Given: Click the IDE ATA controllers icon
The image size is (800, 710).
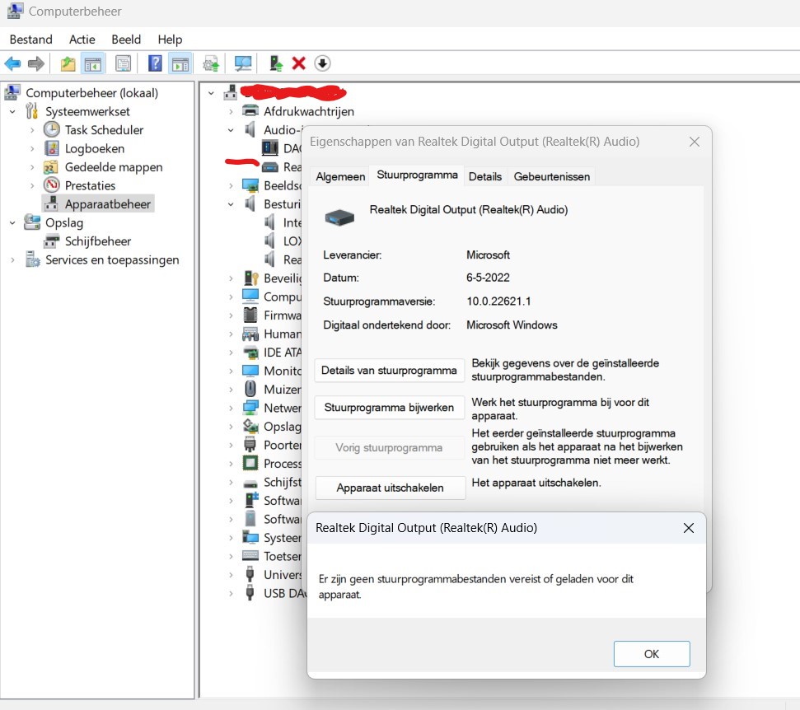Looking at the screenshot, I should [250, 352].
